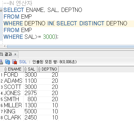Select the ADAMS name cell
Image resolution: width=134 pixels, height=121 pixels.
pyautogui.click(x=13, y=81)
